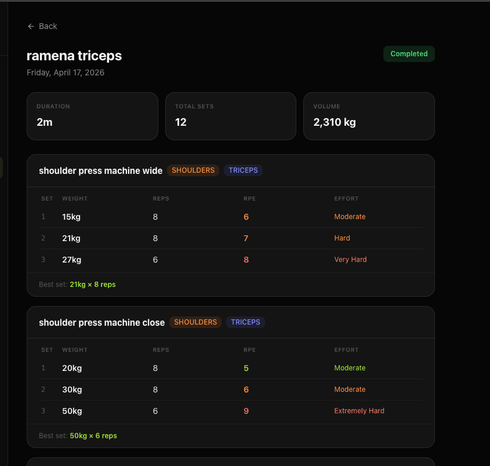Select the Volume 2,310 kg card
The image size is (490, 466).
click(369, 116)
